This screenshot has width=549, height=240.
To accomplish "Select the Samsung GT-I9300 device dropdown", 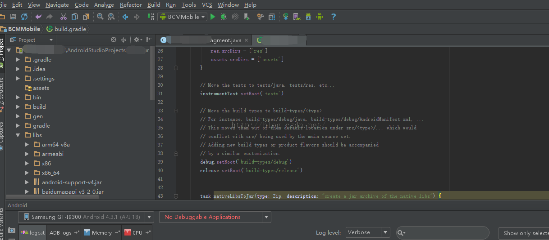I will (86, 217).
